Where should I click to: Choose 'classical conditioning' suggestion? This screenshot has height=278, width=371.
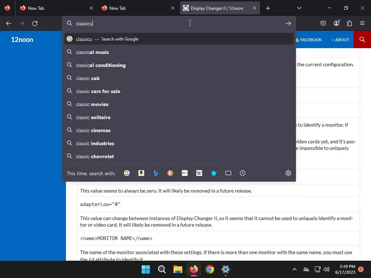179,65
